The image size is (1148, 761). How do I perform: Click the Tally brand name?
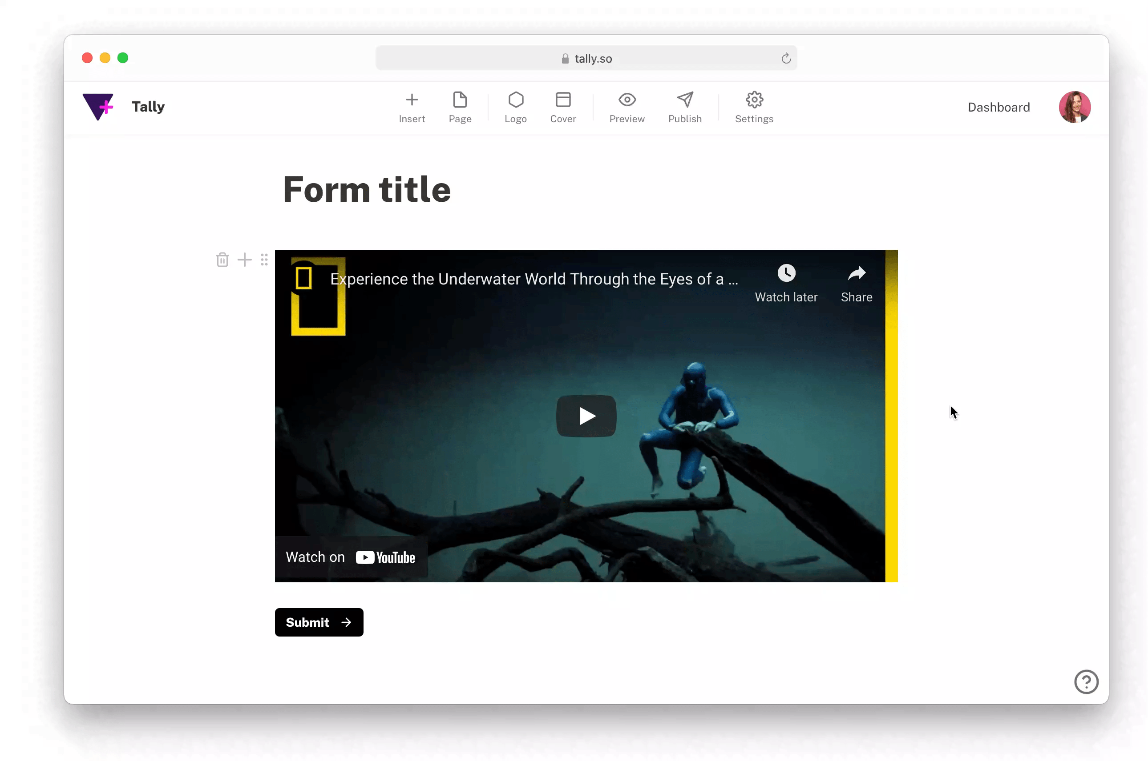[148, 106]
